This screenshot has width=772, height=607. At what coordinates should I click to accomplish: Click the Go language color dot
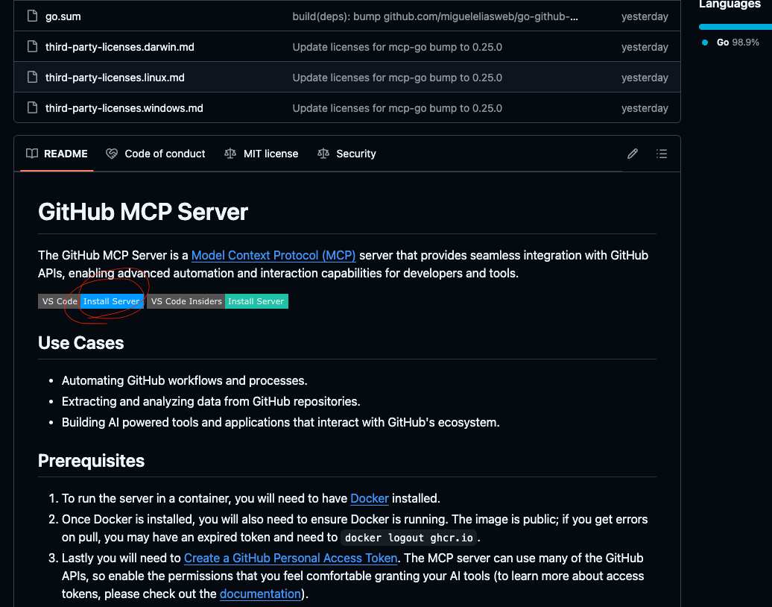coord(705,43)
